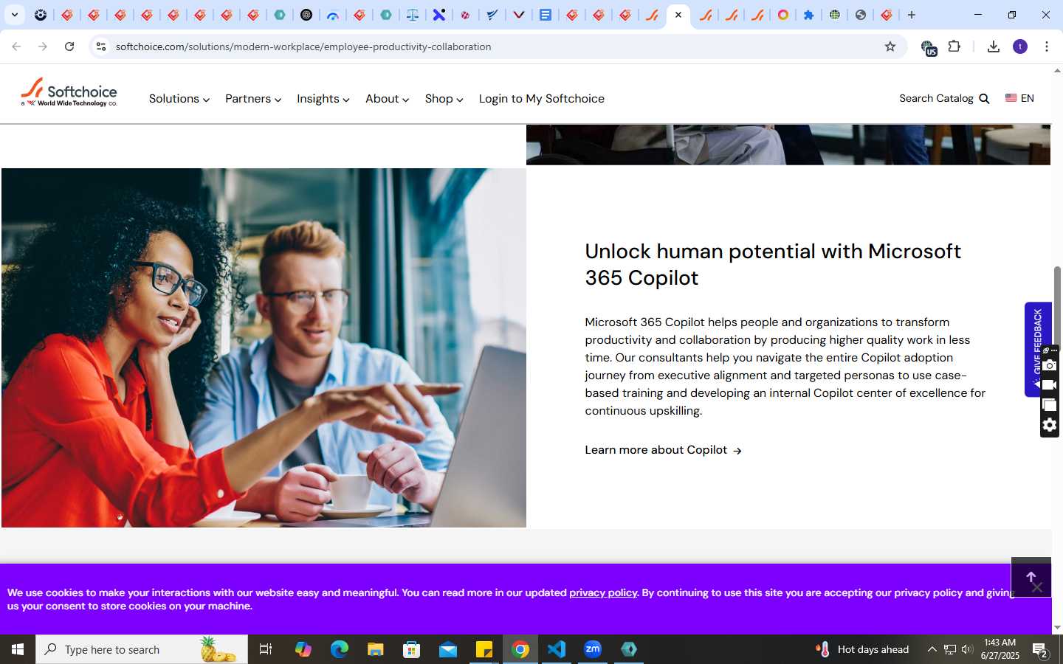Viewport: 1063px width, 664px height.
Task: Open File Explorer from the taskbar
Action: click(376, 649)
